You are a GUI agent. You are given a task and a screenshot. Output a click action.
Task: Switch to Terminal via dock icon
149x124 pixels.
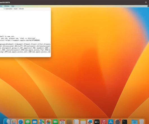[125, 122]
